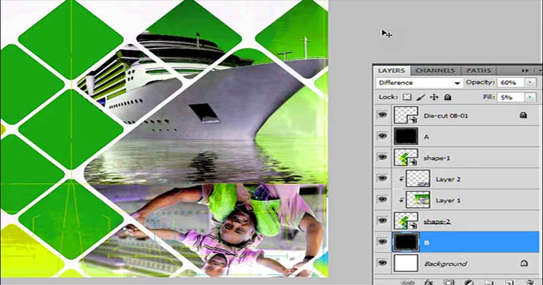Viewport: 543px width, 285px height.
Task: Select the layer named "Die-cut 08-01"
Action: pyautogui.click(x=446, y=116)
